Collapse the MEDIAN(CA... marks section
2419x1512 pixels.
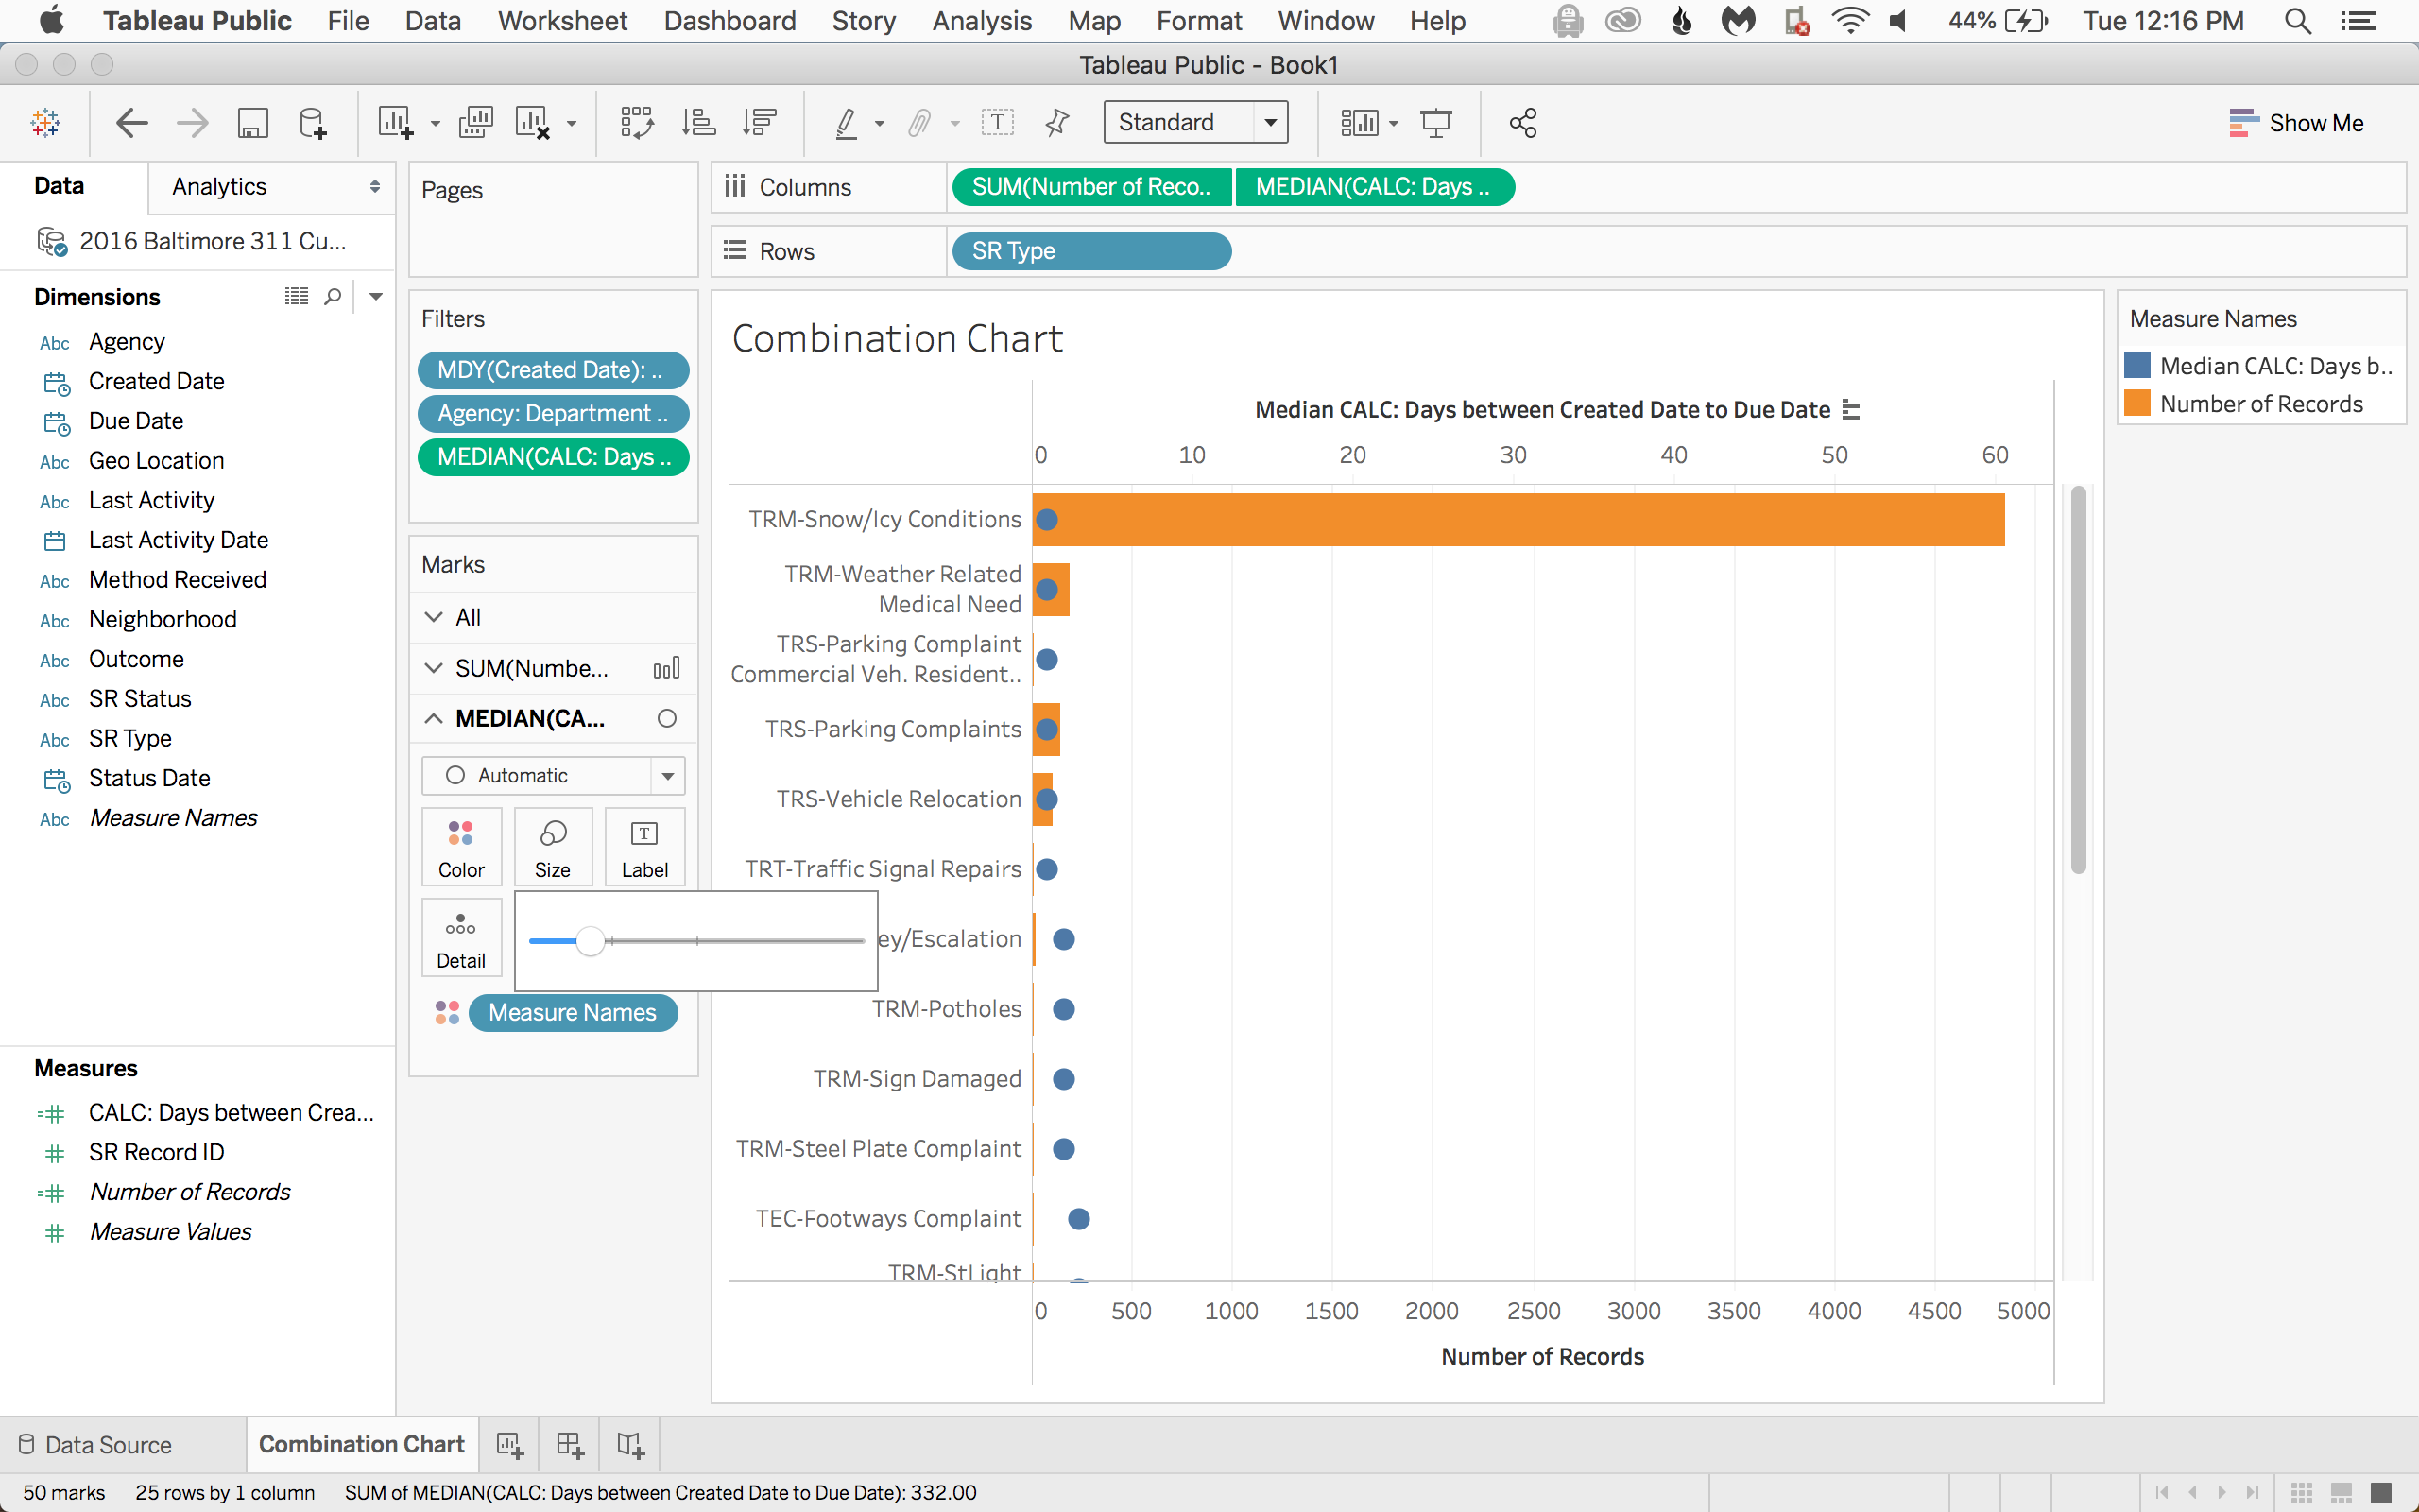click(x=434, y=719)
